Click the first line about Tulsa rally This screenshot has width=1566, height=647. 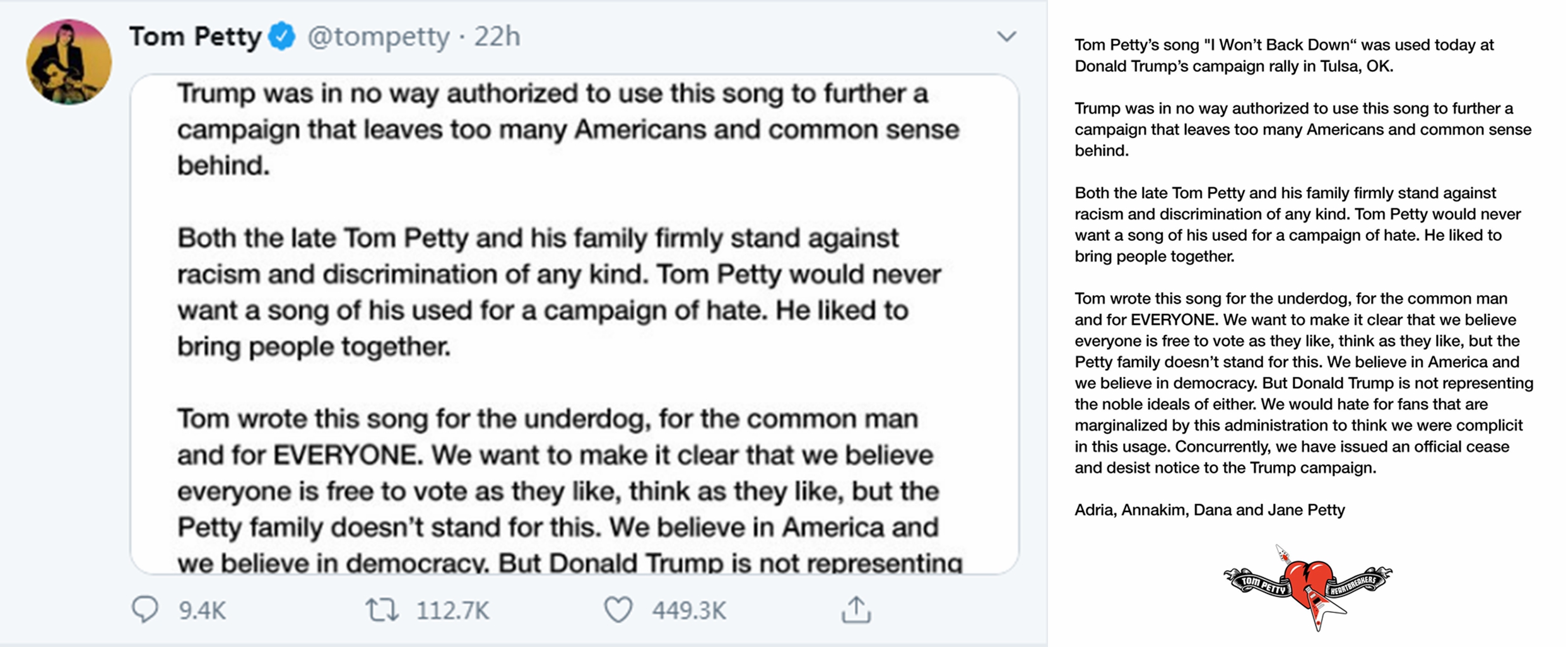tap(1284, 55)
